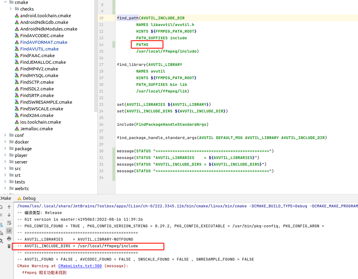
Task: Expand the conf folder
Action: (5, 135)
